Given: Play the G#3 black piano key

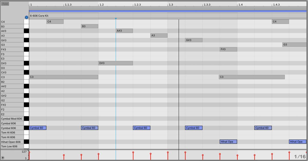Looking at the screenshot, I should (x=26, y=40).
